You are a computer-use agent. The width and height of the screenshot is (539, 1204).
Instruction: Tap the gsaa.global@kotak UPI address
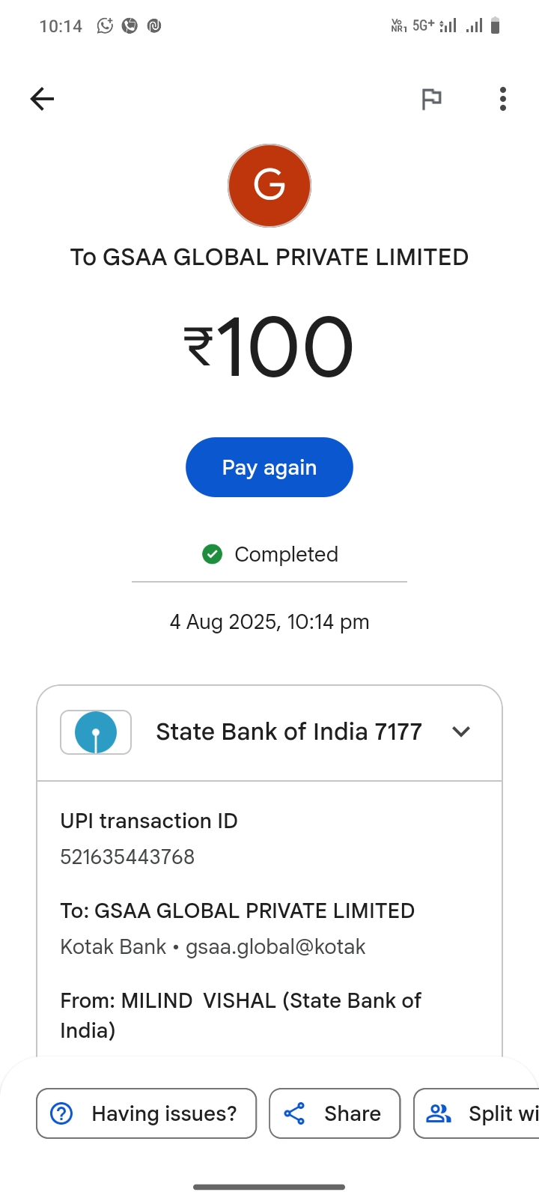point(275,947)
